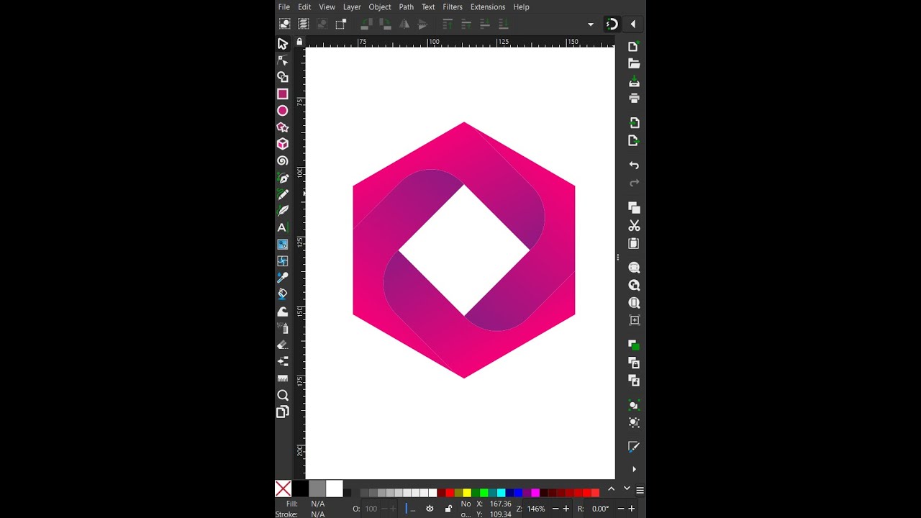This screenshot has width=921, height=518.
Task: Select the Ellipse circle tool
Action: click(x=283, y=111)
